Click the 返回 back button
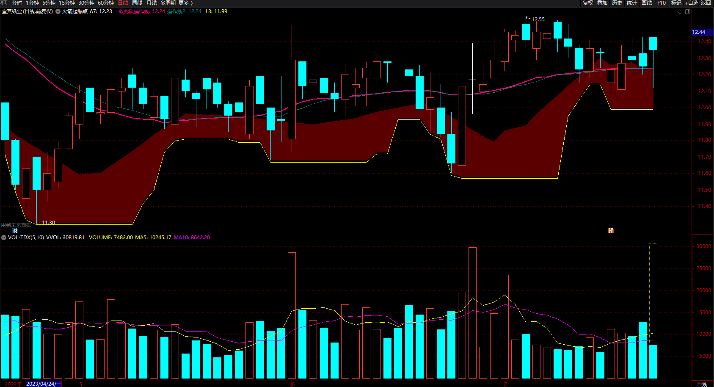Image resolution: width=714 pixels, height=387 pixels. point(706,3)
